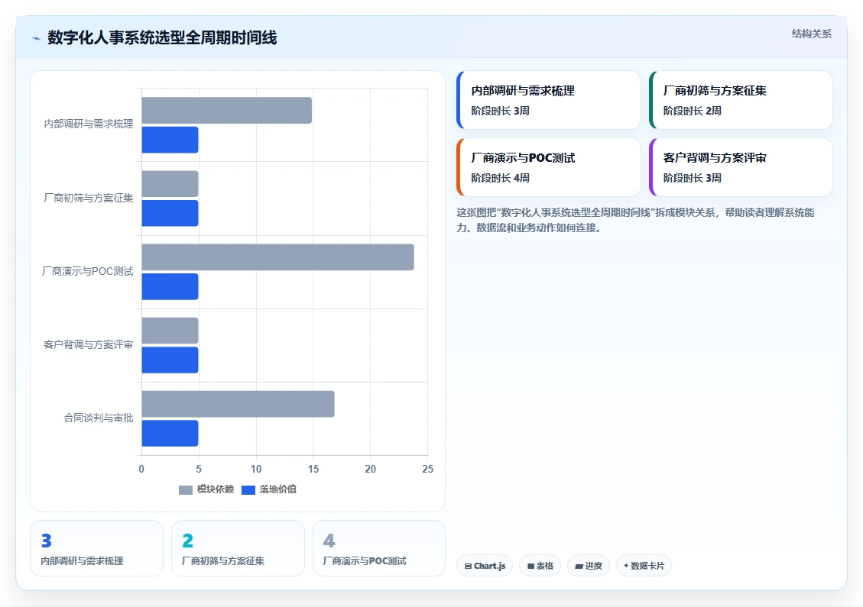Toggle the 模块依赖 legend swatch

pyautogui.click(x=186, y=489)
